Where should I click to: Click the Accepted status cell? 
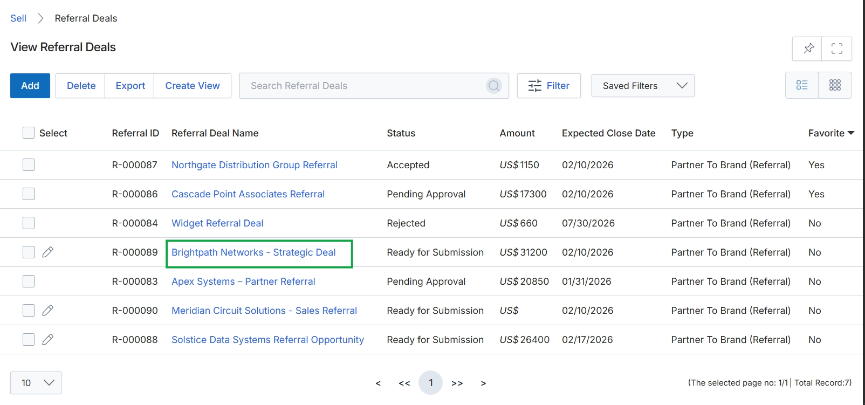pyautogui.click(x=408, y=165)
